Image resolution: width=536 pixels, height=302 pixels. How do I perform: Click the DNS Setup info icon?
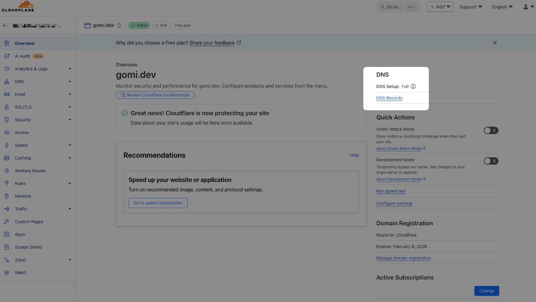click(413, 87)
